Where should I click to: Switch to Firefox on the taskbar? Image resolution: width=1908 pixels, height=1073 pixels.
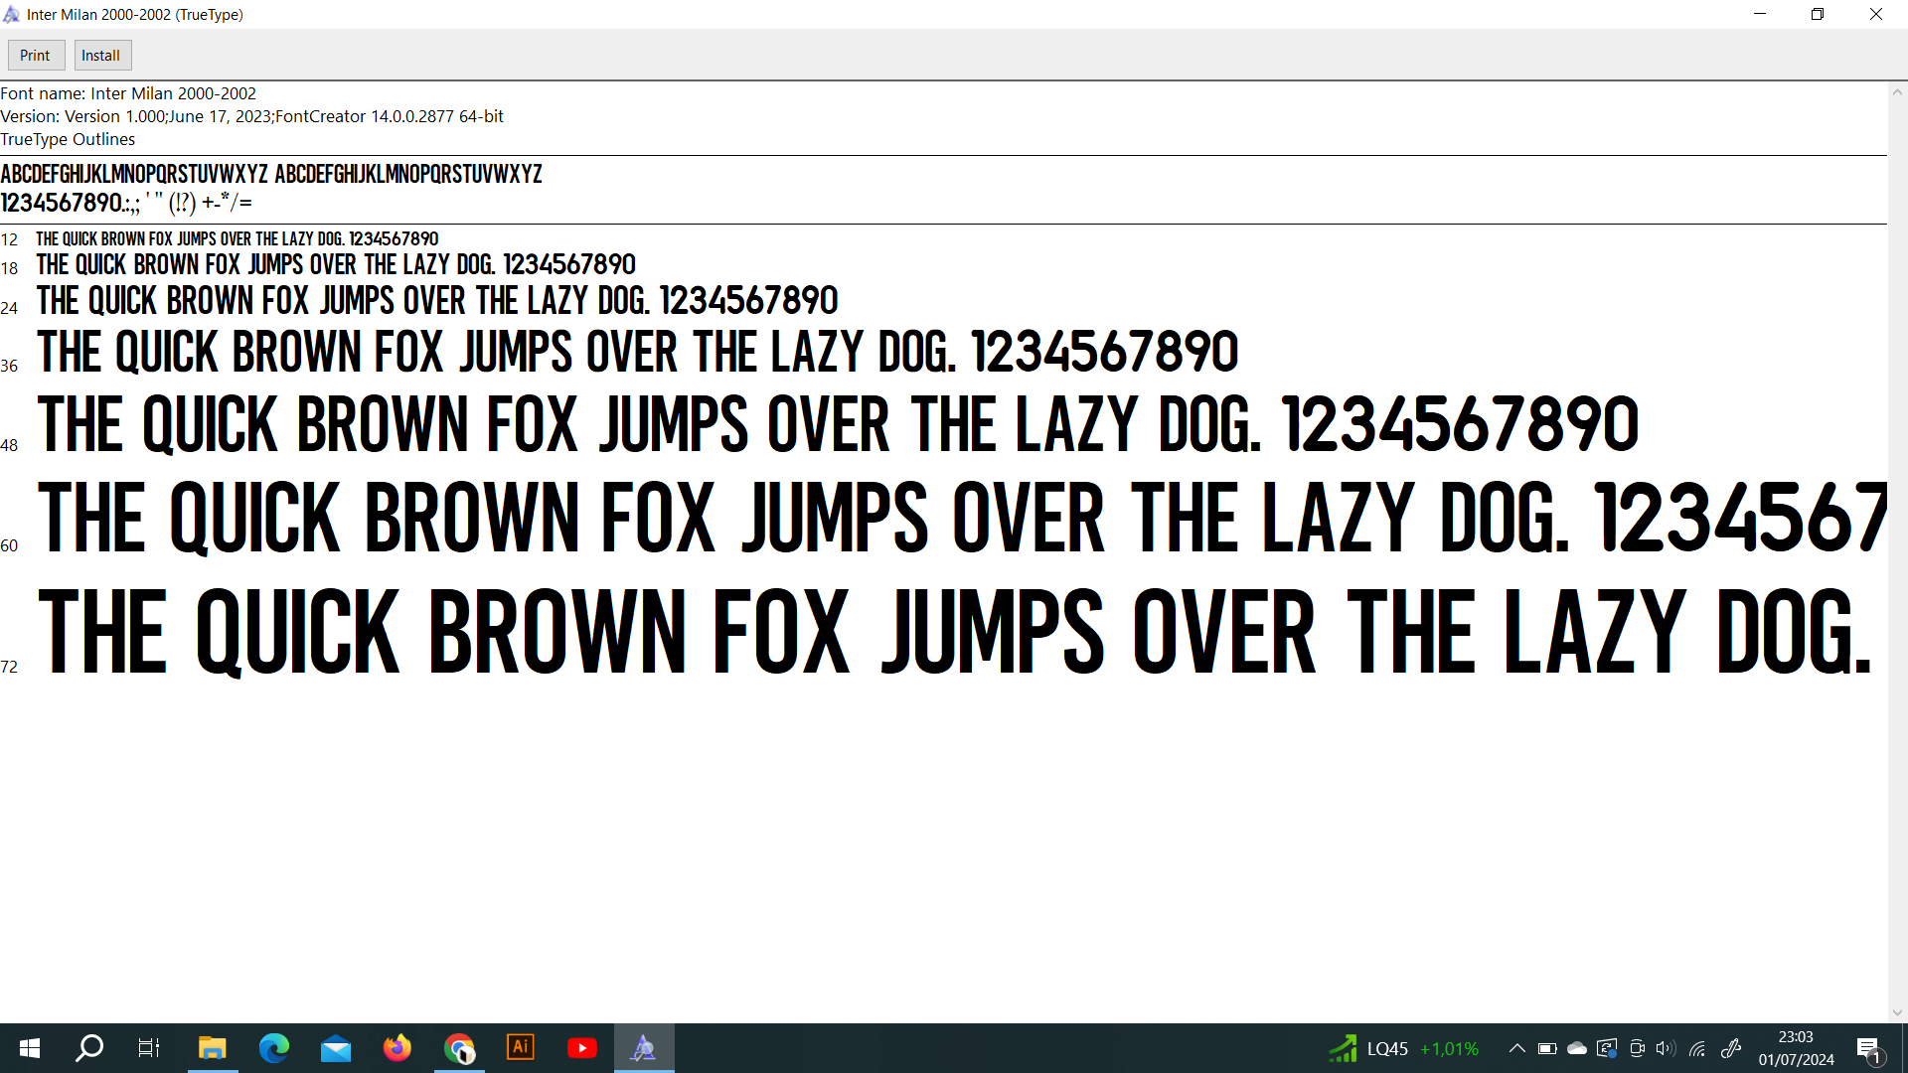[397, 1048]
